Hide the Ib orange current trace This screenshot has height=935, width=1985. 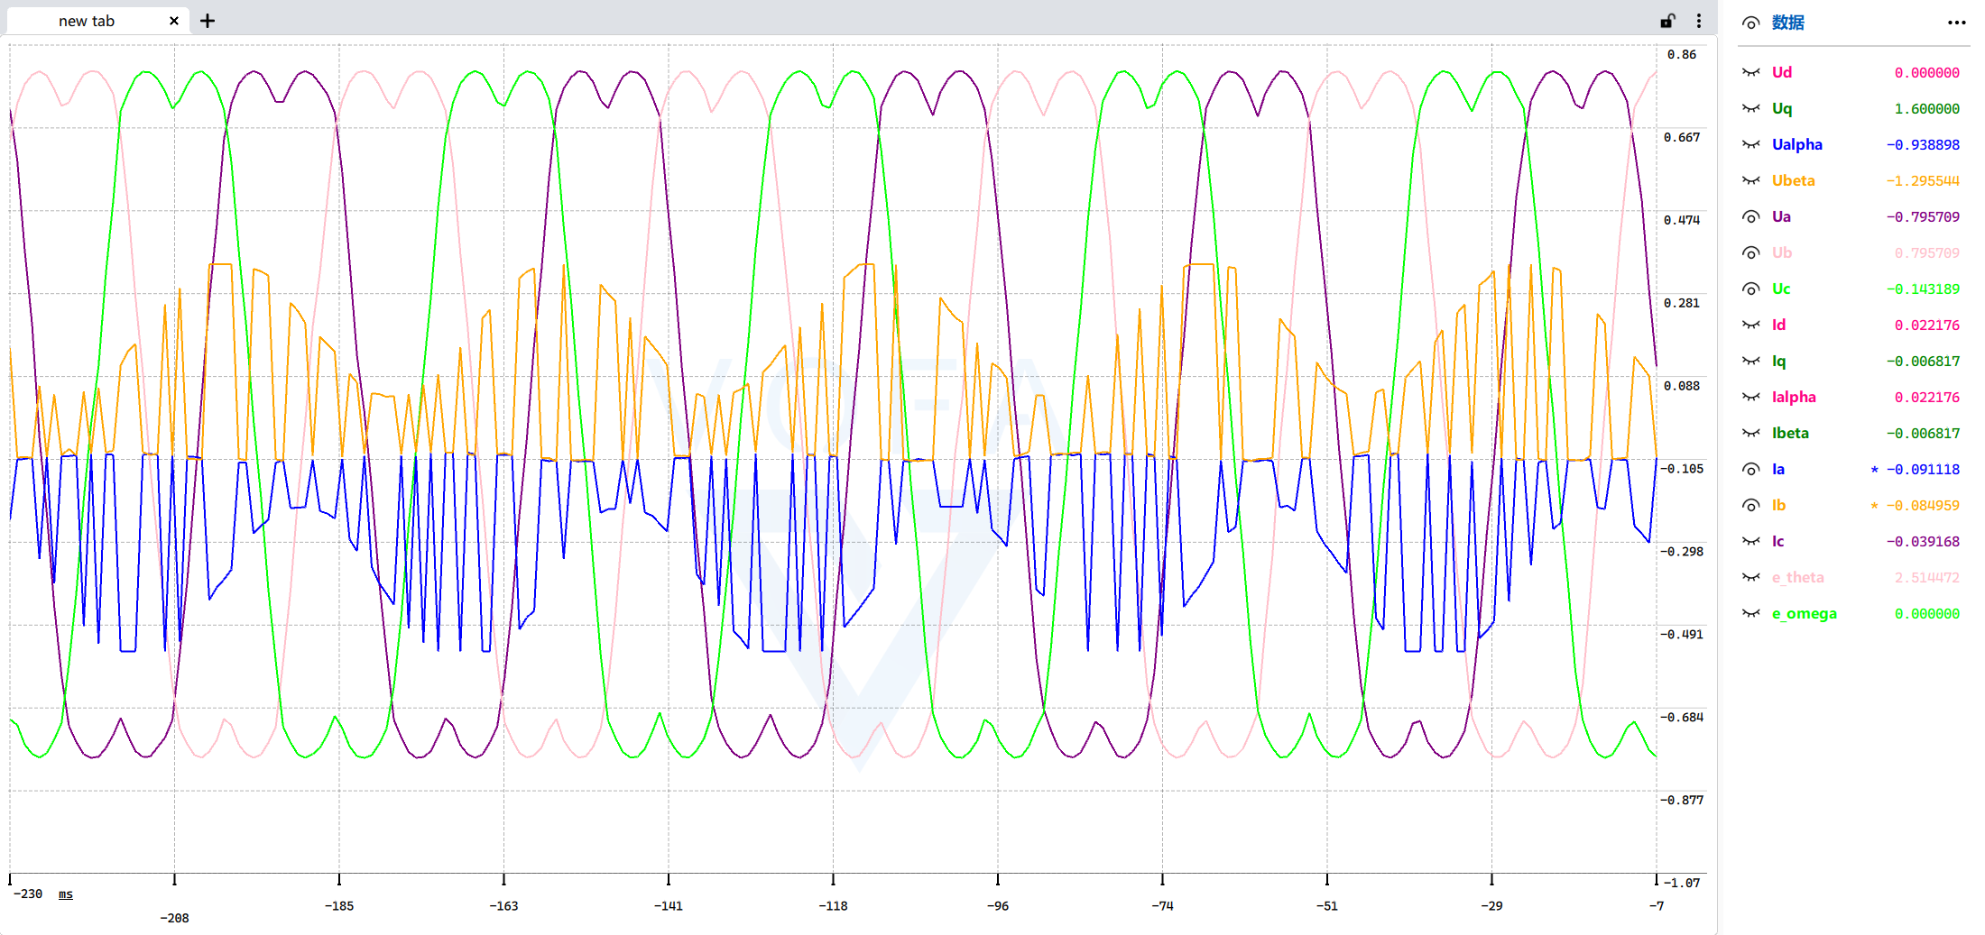pyautogui.click(x=1750, y=505)
